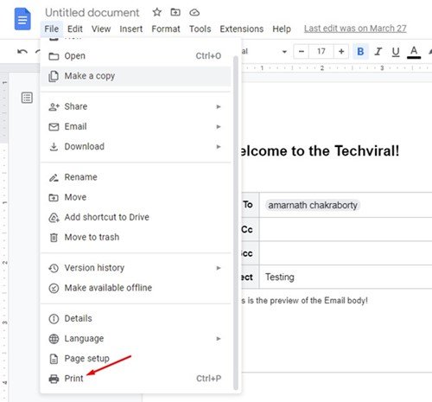Image resolution: width=432 pixels, height=402 pixels.
Task: Open the Extensions menu
Action: (x=242, y=29)
